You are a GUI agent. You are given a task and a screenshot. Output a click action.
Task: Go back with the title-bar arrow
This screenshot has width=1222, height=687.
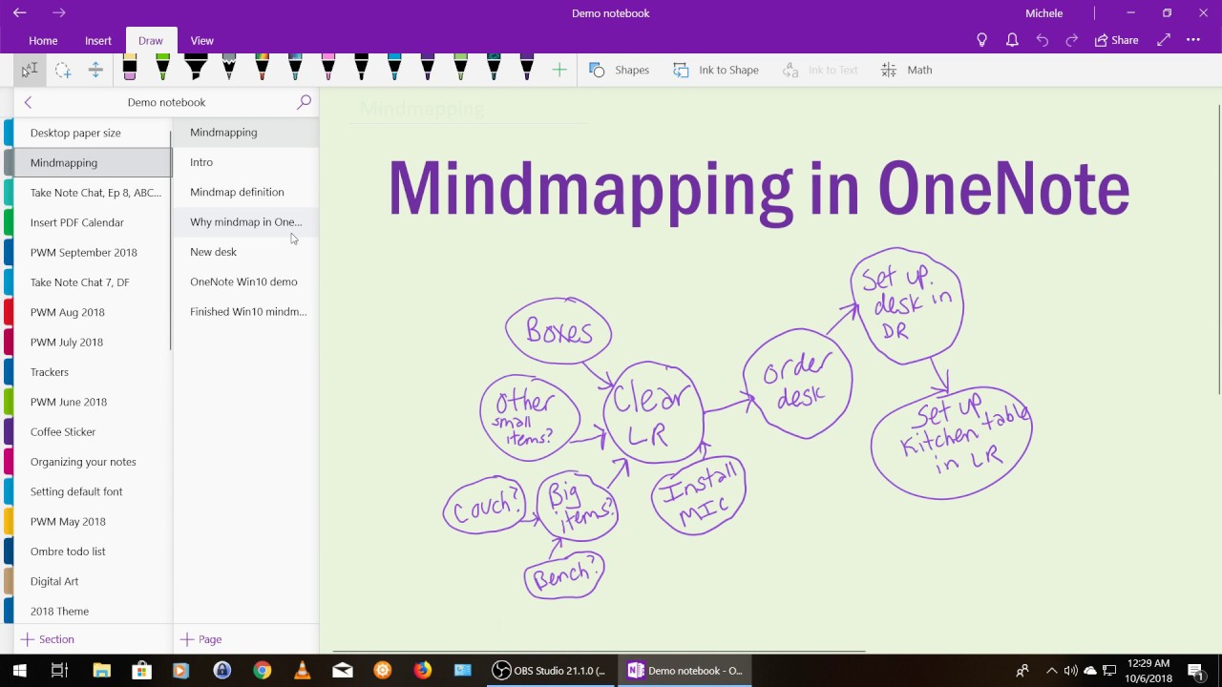(20, 13)
